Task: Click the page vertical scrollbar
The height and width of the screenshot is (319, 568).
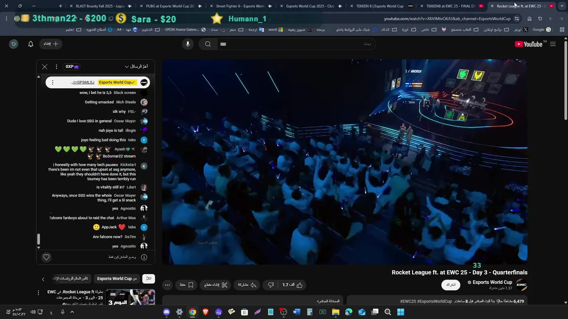Action: pos(565,80)
